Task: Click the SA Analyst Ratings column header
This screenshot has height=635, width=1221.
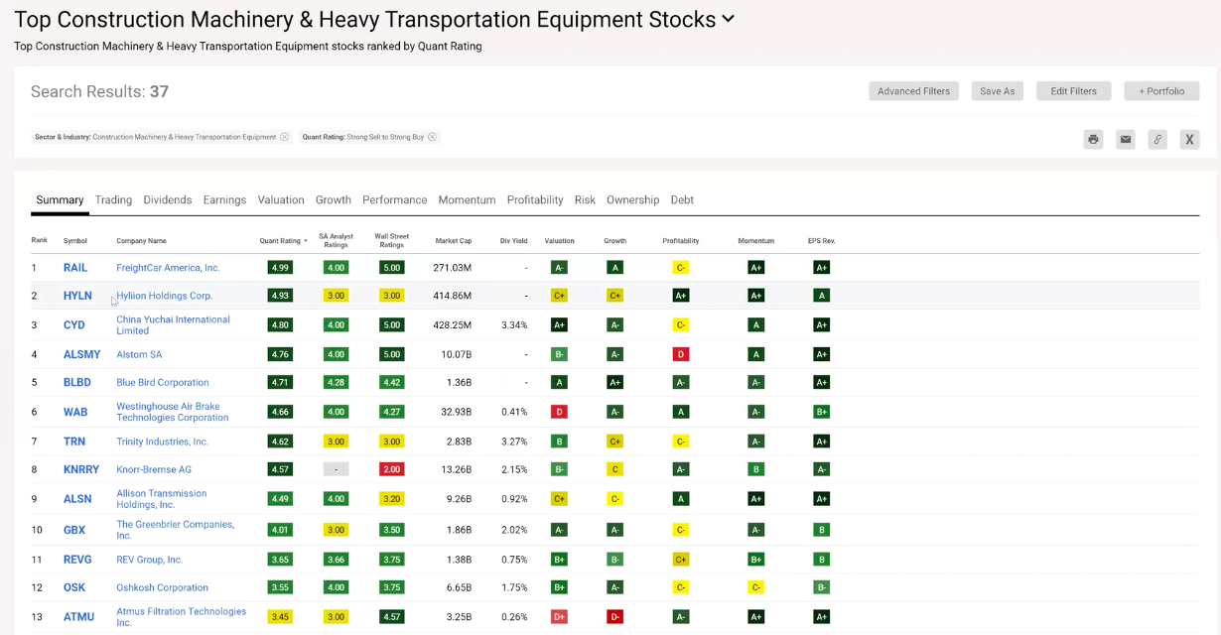Action: (x=336, y=240)
